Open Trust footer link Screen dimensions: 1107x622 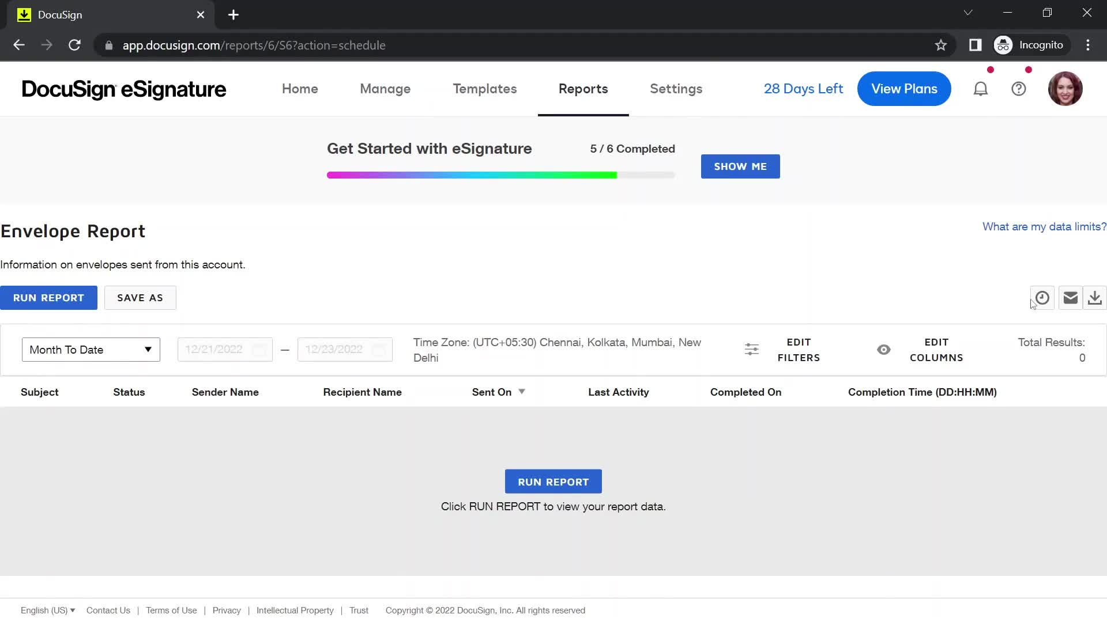(x=359, y=610)
